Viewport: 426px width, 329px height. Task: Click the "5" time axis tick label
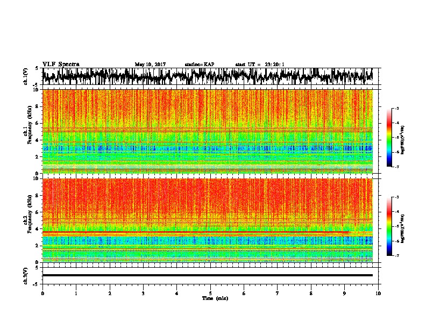pyautogui.click(x=210, y=294)
